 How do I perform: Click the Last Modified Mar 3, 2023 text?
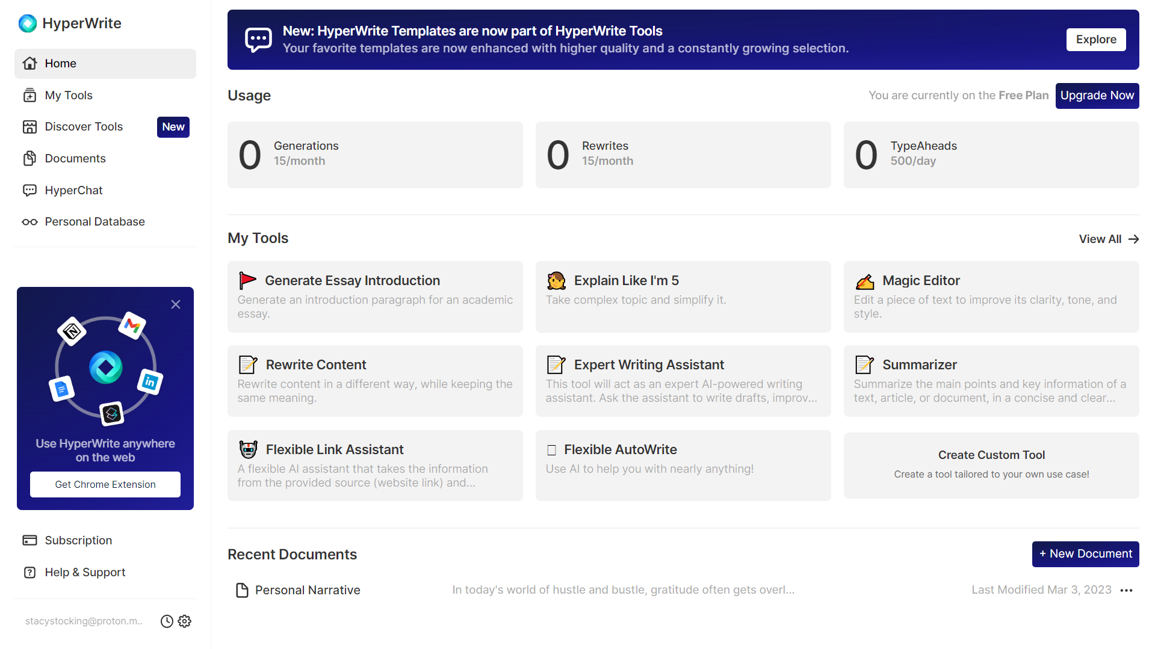(1041, 590)
